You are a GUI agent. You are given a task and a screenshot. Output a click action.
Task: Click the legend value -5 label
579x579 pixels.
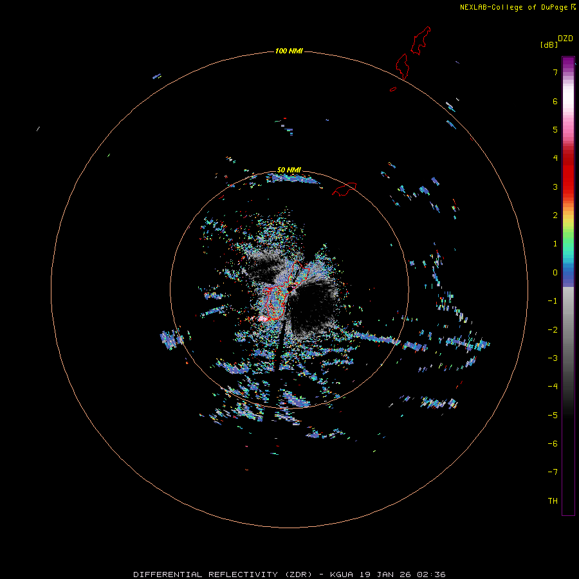pos(553,416)
